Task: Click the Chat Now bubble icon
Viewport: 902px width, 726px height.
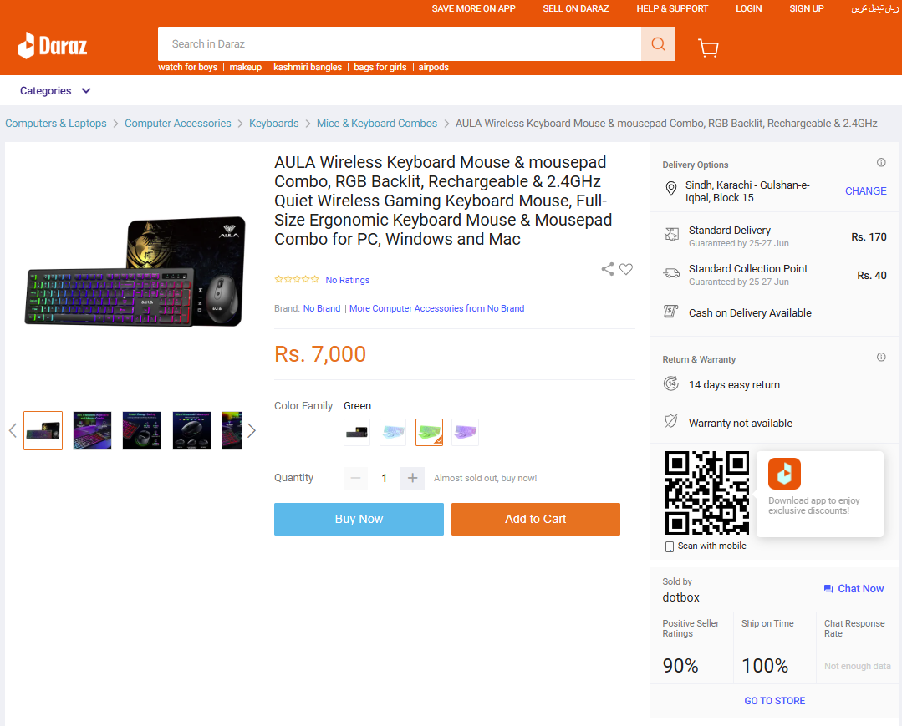Action: (828, 589)
